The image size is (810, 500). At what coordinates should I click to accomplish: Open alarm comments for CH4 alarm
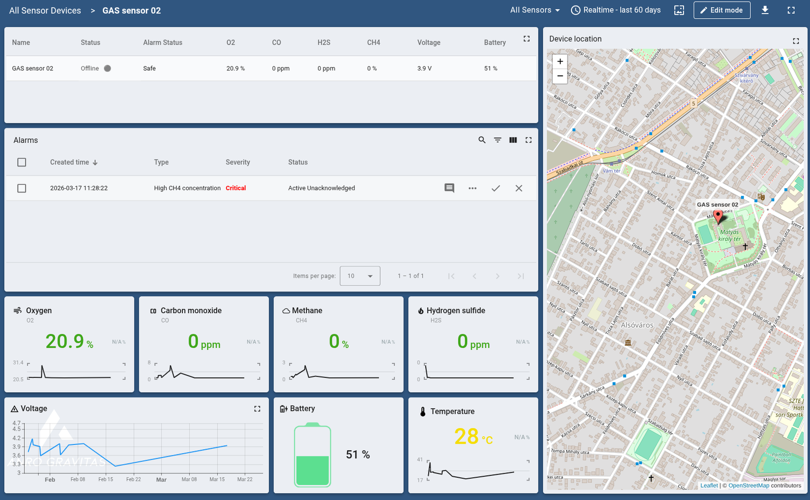(x=449, y=188)
